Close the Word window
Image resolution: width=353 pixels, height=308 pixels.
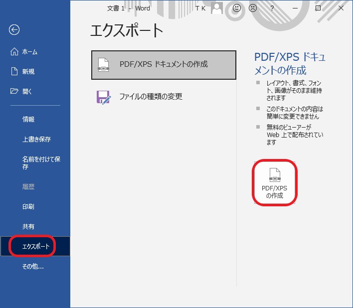pos(341,8)
